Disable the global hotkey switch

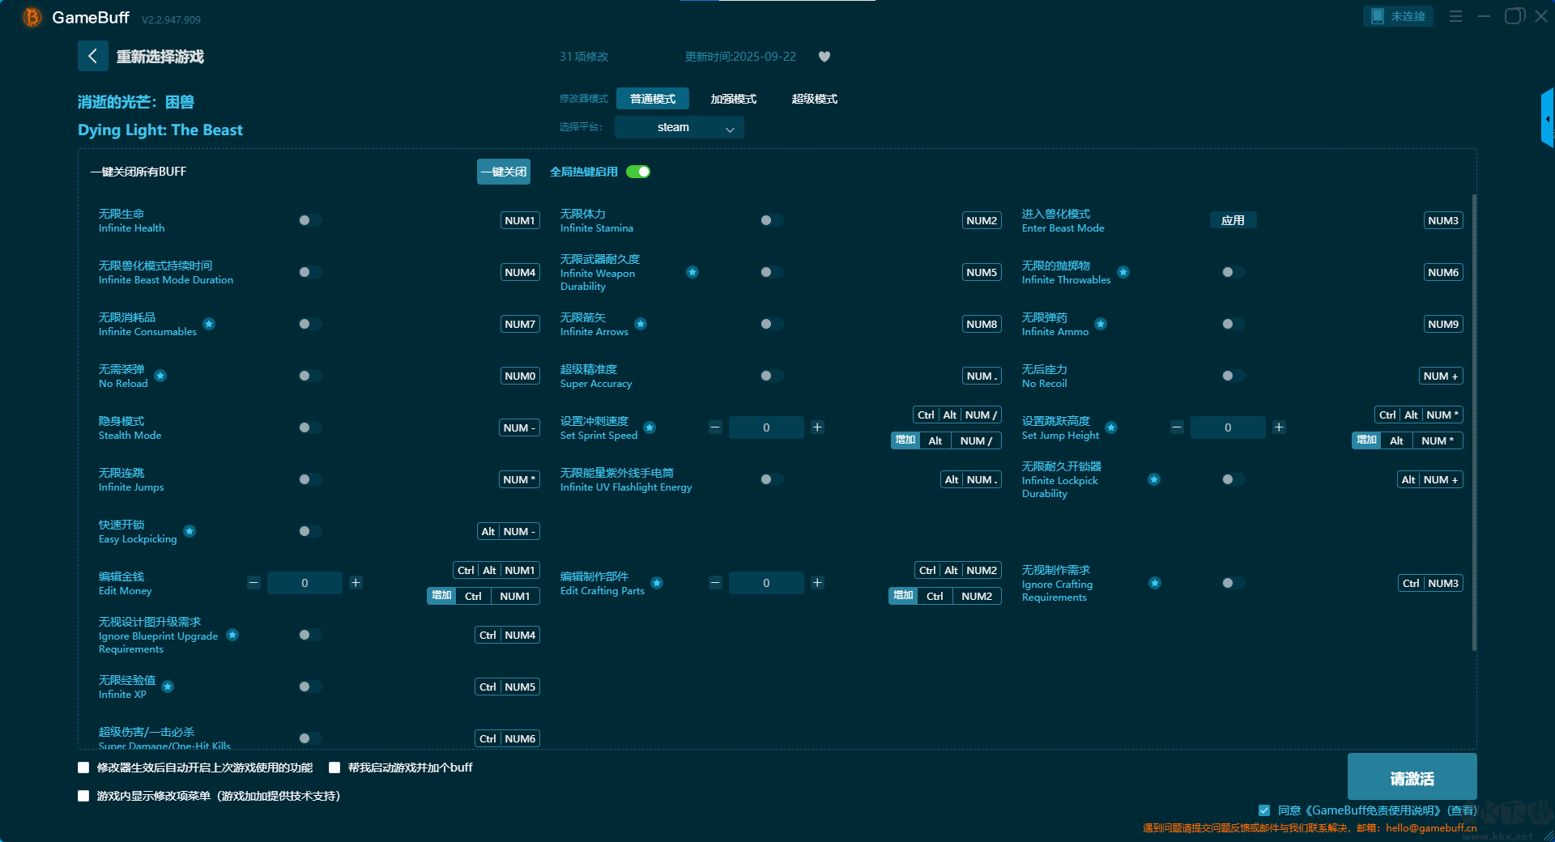point(638,172)
